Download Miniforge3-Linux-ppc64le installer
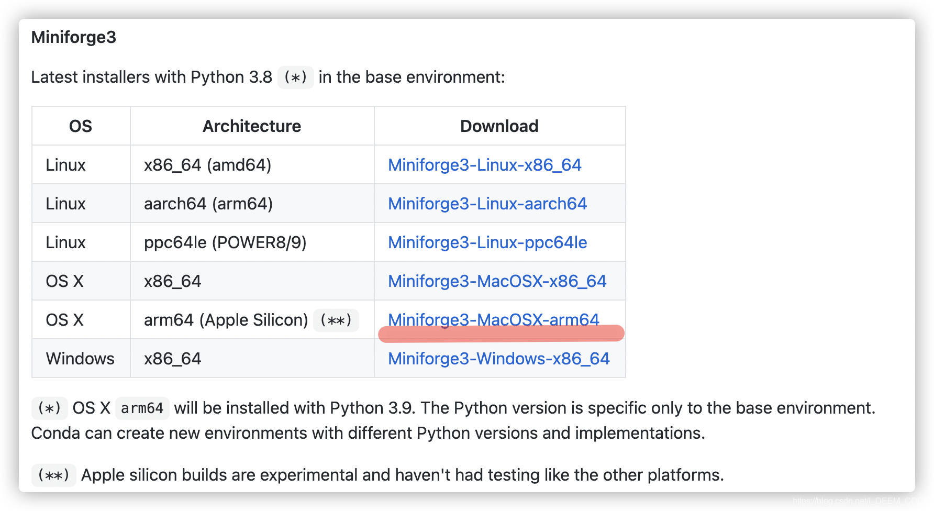 pos(487,242)
